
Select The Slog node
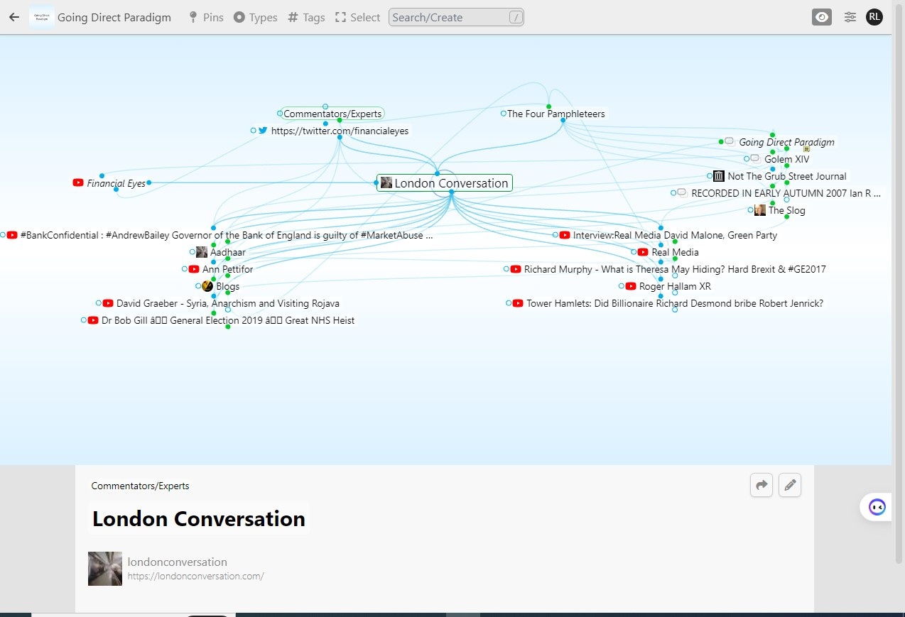[x=786, y=210]
